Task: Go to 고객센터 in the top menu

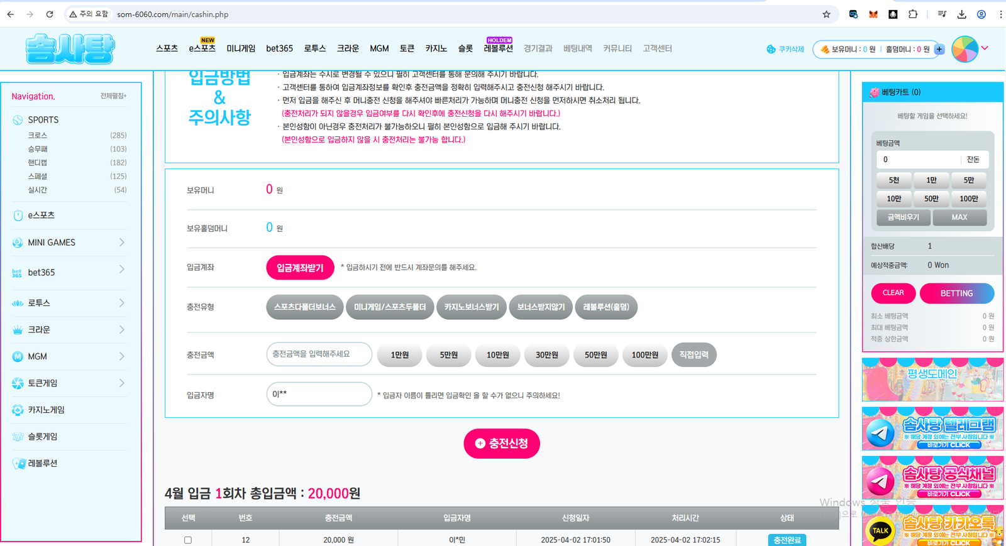Action: (657, 48)
